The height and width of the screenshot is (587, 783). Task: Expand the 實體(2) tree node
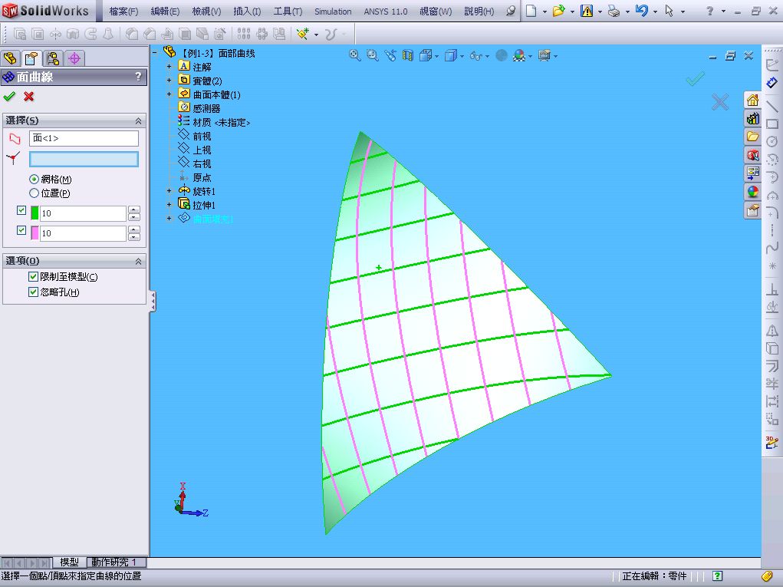(169, 81)
